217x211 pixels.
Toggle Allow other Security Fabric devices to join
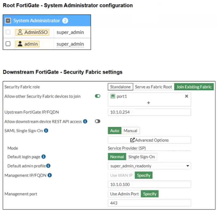click(x=97, y=96)
